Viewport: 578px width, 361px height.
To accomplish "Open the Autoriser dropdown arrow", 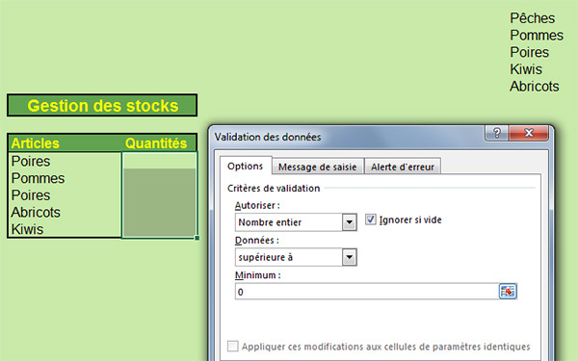I will click(x=349, y=222).
